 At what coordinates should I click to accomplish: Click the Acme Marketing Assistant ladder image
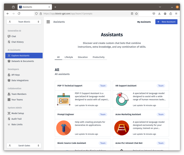(122, 128)
